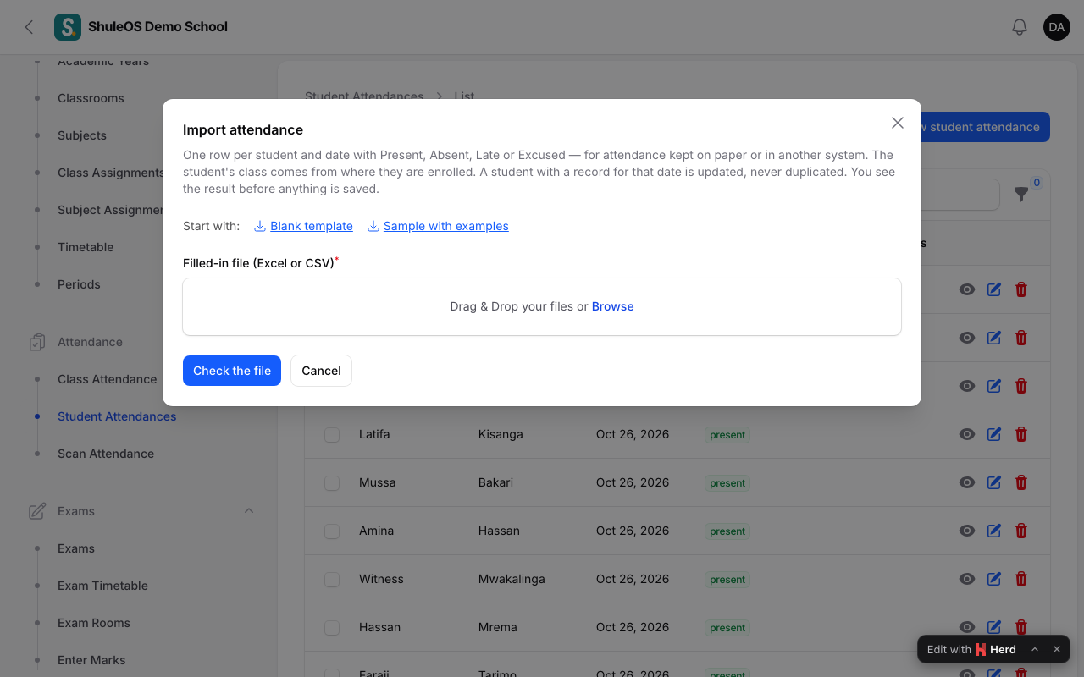Browse for a file in drop zone
This screenshot has height=677, width=1084.
pos(612,306)
